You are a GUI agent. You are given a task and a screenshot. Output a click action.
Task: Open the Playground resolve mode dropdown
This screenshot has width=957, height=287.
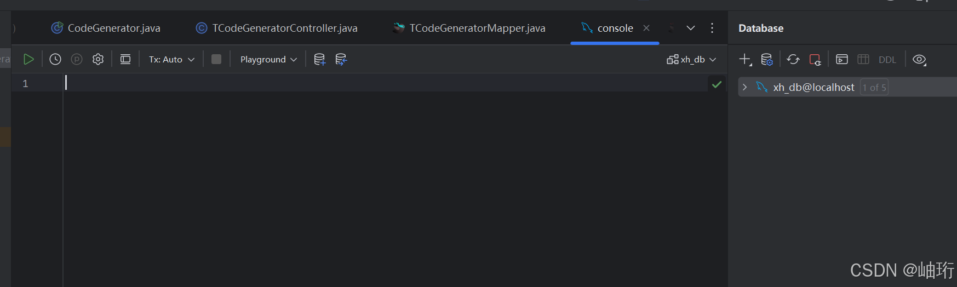[x=268, y=59]
